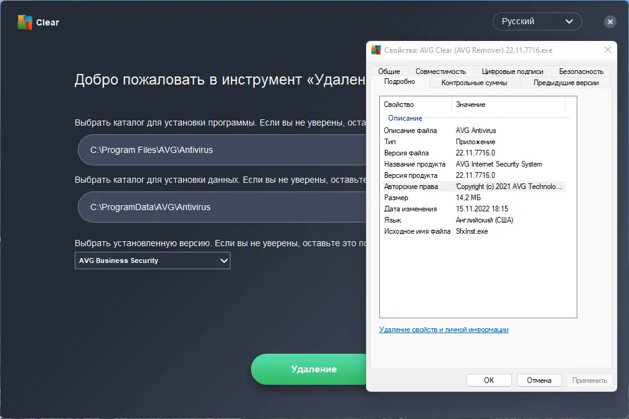Select the Название продукта row
Screen dimensions: 629x419
coord(473,164)
